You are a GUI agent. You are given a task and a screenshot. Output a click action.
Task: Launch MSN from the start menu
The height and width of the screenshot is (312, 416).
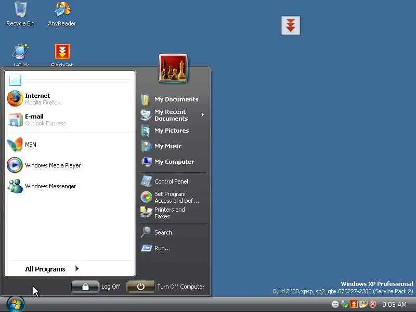[x=70, y=145]
